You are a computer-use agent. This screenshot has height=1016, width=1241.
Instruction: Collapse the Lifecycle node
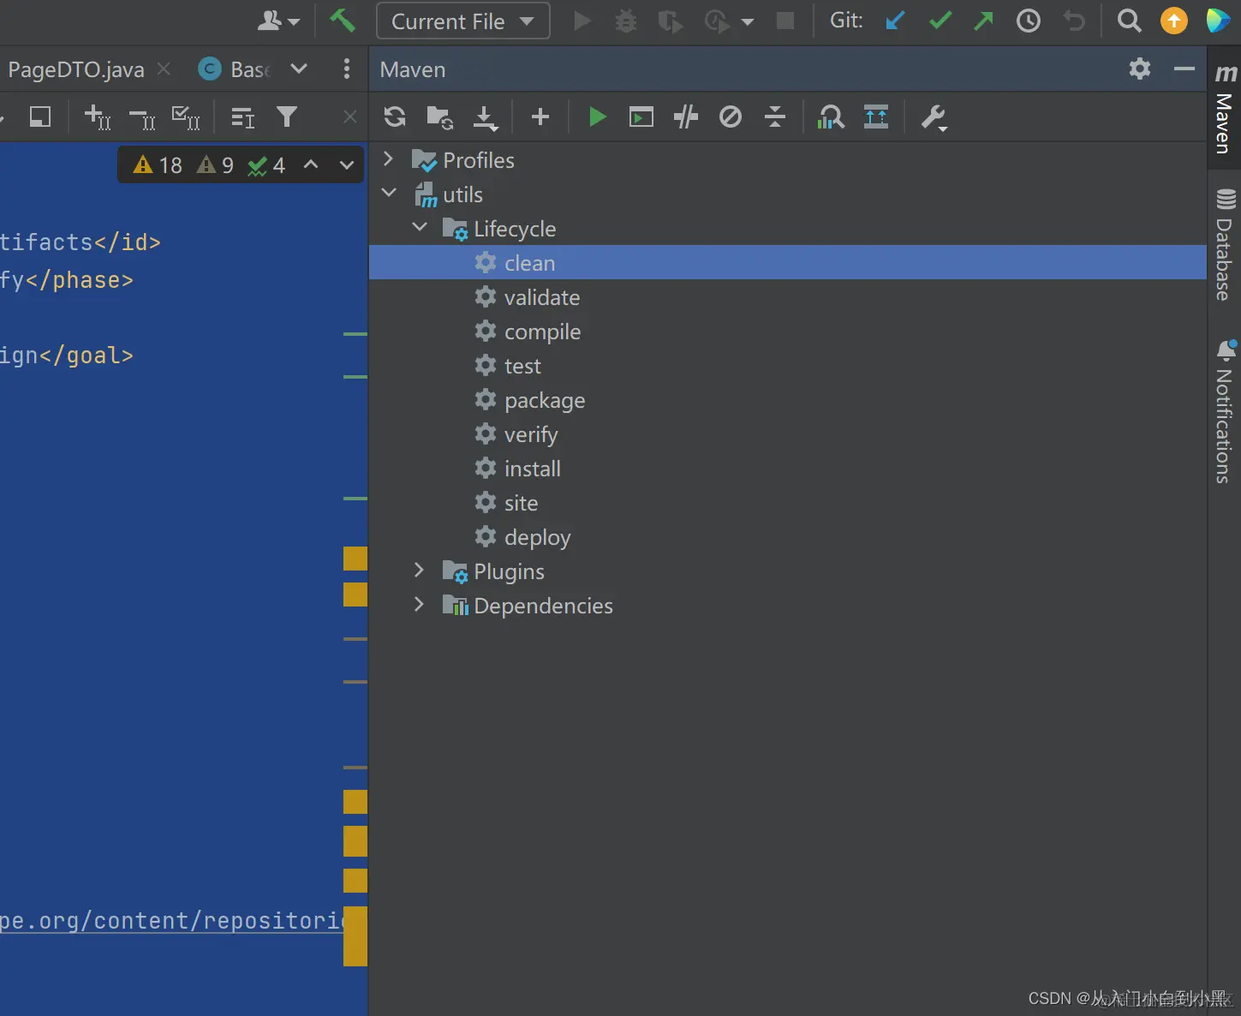tap(420, 227)
